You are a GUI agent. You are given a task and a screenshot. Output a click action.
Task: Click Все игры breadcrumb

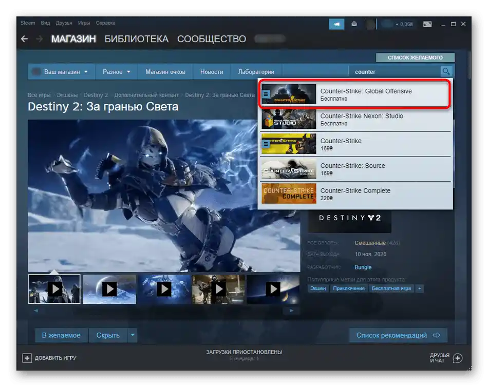[39, 95]
